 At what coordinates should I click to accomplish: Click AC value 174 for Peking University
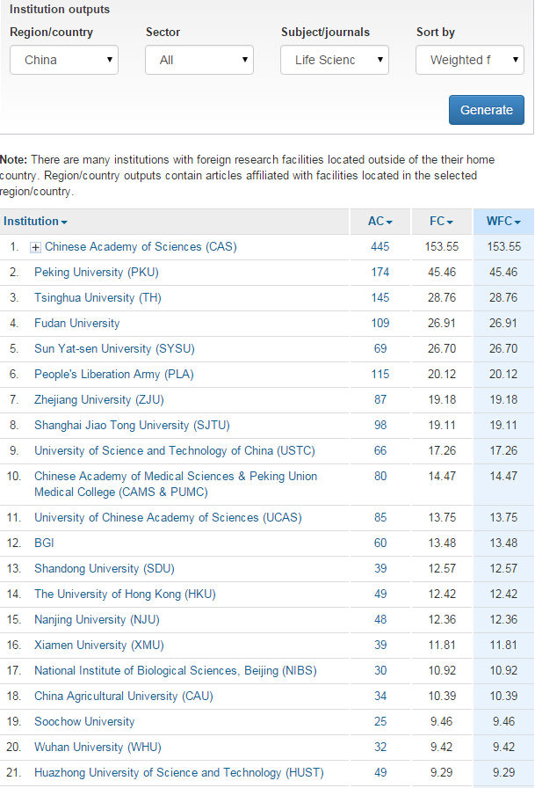pos(380,273)
